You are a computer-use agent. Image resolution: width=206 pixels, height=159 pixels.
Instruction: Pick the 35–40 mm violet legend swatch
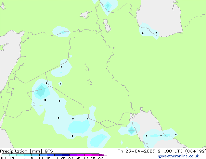(81, 155)
